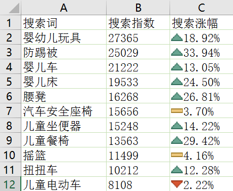Select row 9 header
The height and width of the screenshot is (191, 233).
10,140
